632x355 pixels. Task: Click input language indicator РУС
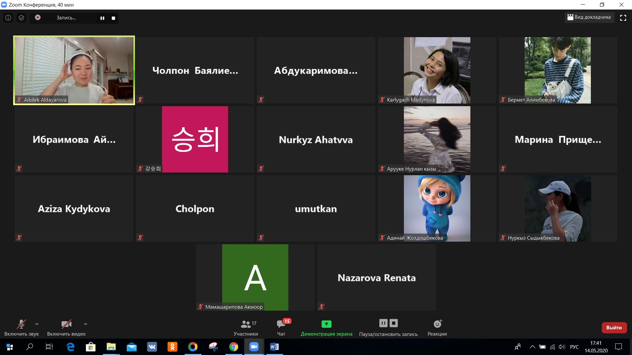pyautogui.click(x=574, y=347)
